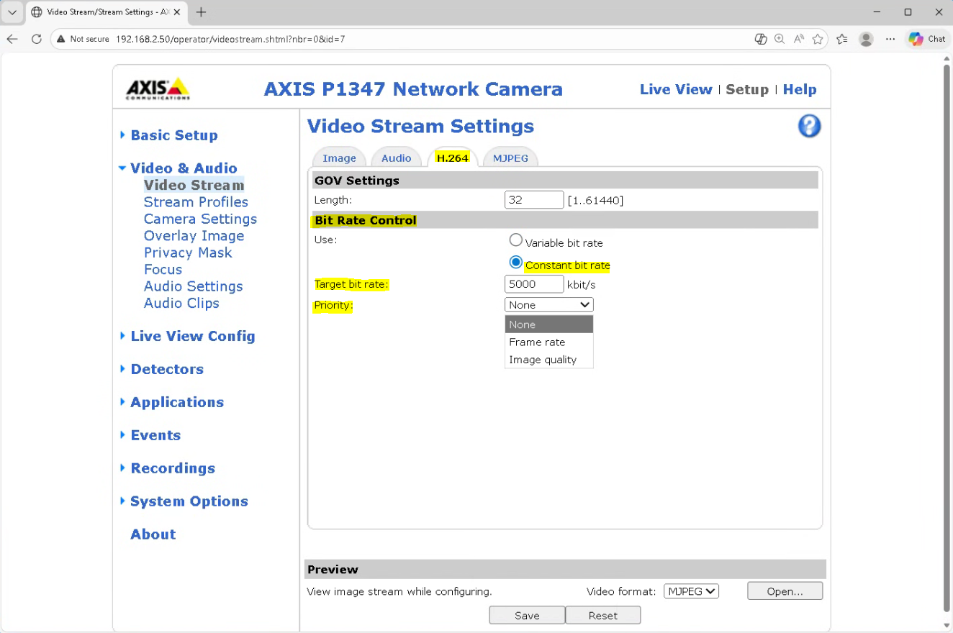Open the Favorites list icon
Image resolution: width=953 pixels, height=633 pixels.
pos(842,39)
